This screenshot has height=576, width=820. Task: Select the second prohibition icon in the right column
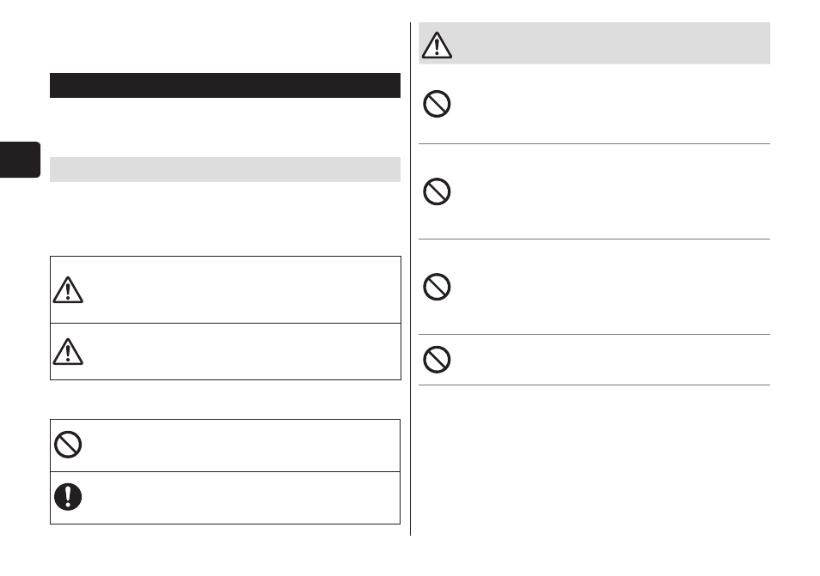click(x=437, y=191)
